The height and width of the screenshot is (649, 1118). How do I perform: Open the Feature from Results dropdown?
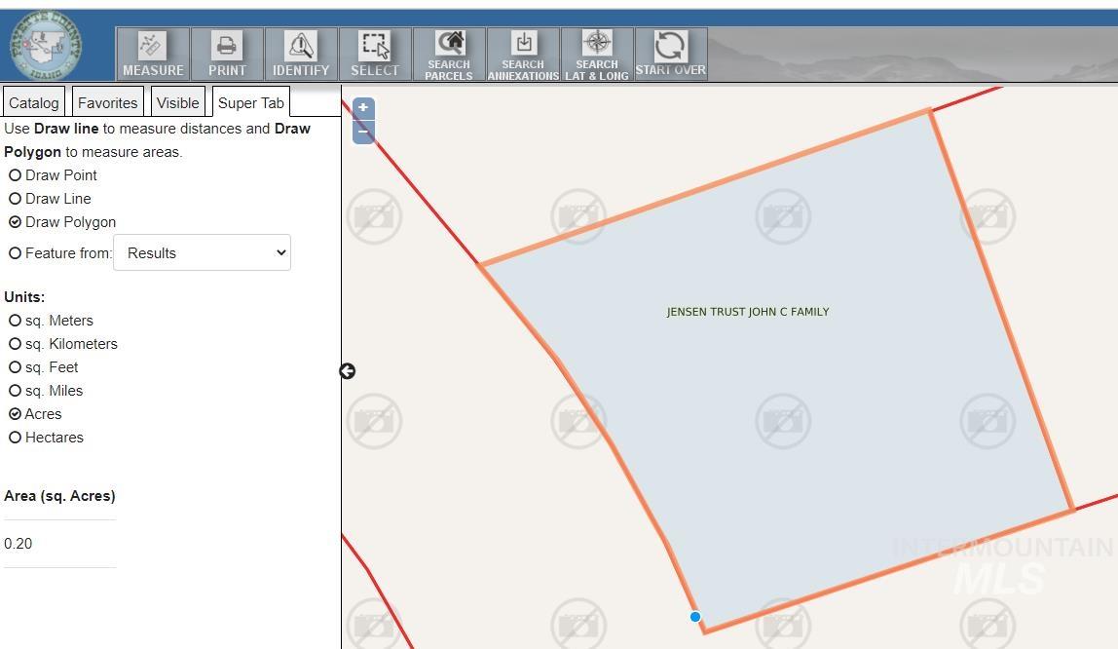[x=202, y=252]
